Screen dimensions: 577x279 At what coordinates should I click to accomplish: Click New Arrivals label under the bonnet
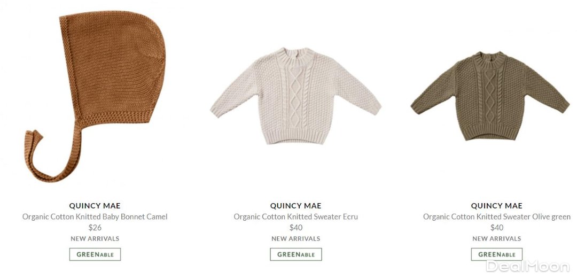[x=95, y=238]
